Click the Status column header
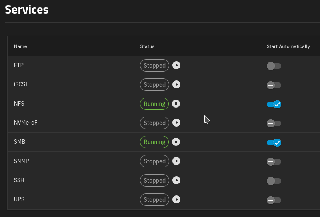The height and width of the screenshot is (217, 320). (147, 46)
